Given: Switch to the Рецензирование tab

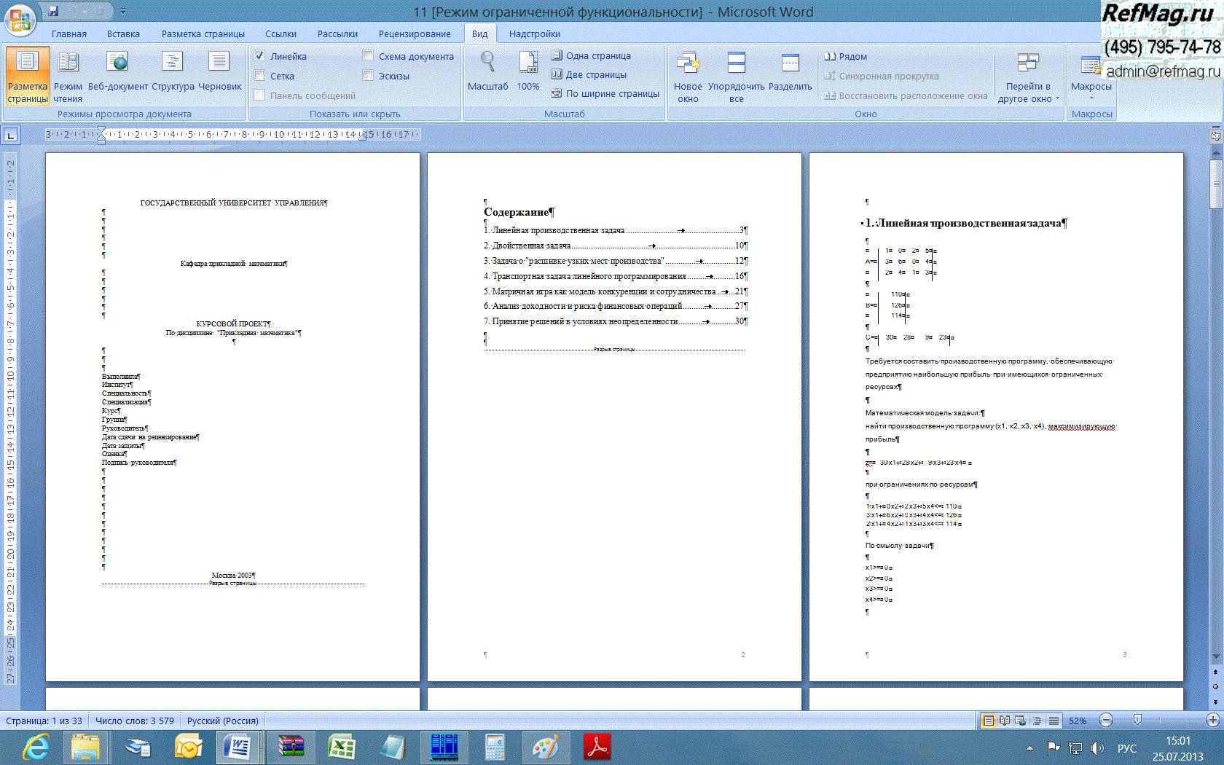Looking at the screenshot, I should pyautogui.click(x=414, y=34).
